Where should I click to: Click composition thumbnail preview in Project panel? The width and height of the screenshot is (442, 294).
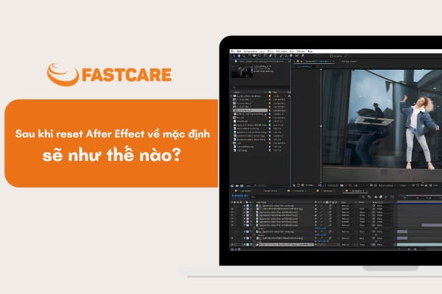[242, 71]
